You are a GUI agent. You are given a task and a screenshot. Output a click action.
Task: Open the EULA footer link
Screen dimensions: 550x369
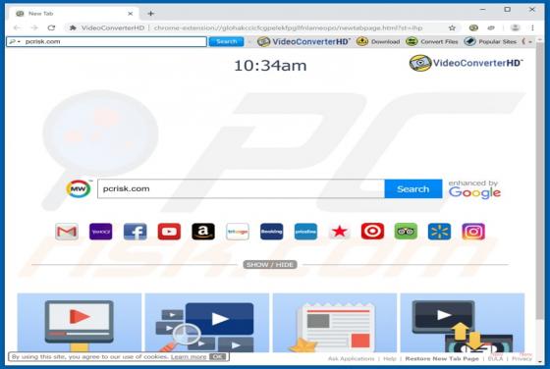495,358
